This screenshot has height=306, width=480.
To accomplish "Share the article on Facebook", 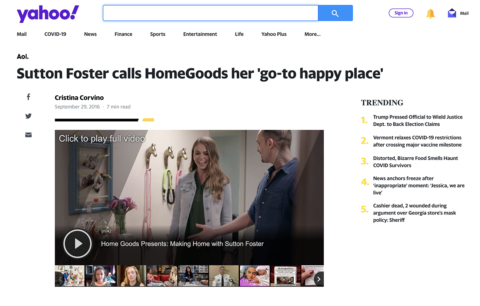I will pos(28,97).
